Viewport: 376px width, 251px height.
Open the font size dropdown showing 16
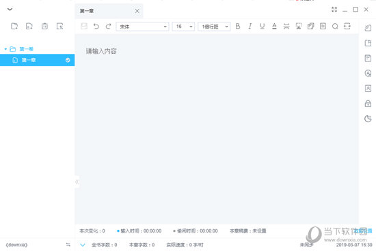(x=183, y=27)
